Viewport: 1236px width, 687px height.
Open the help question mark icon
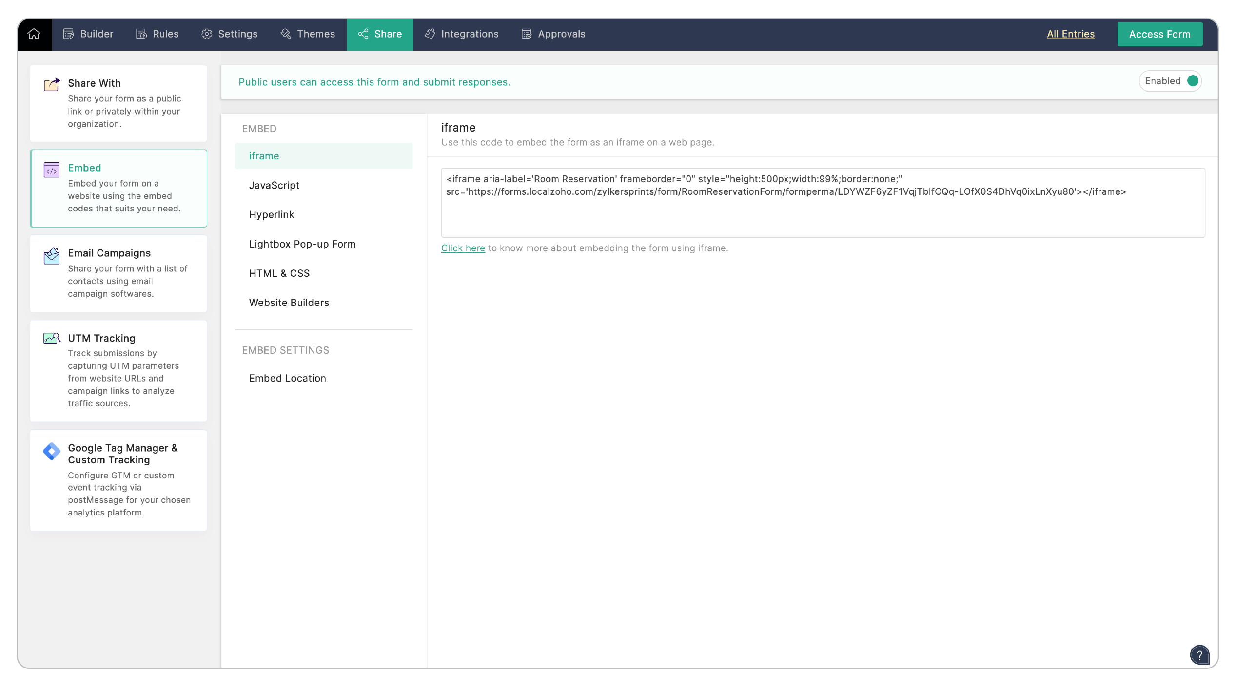(1199, 655)
